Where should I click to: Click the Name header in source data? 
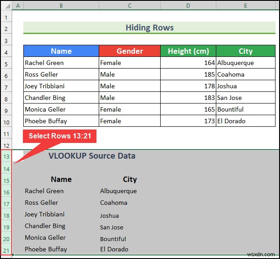pyautogui.click(x=61, y=179)
